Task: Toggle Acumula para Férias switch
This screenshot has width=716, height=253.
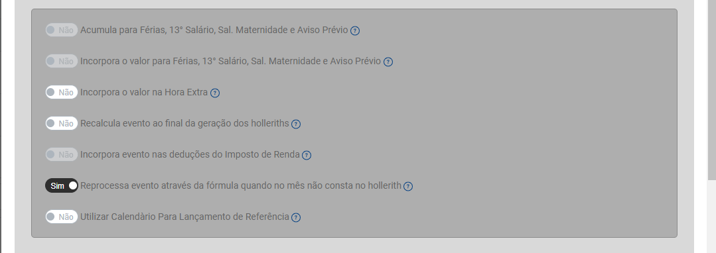Action: 62,30
